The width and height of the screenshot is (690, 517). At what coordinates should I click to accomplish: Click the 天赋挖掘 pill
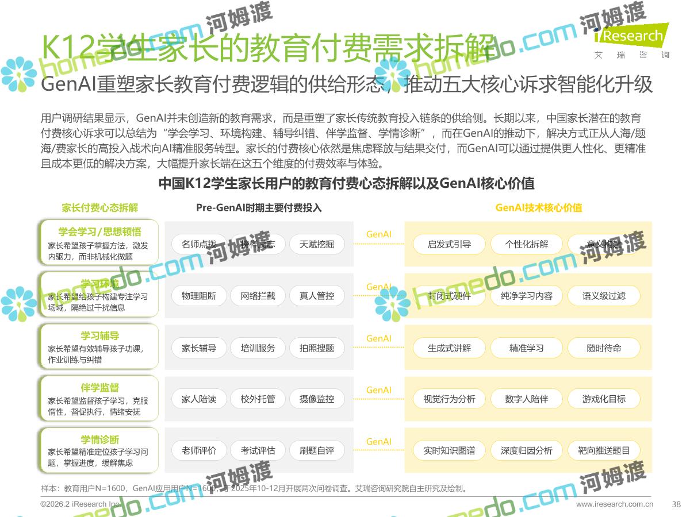(x=316, y=244)
